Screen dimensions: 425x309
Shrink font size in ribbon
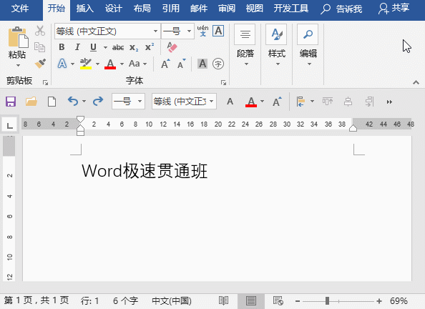pyautogui.click(x=181, y=64)
